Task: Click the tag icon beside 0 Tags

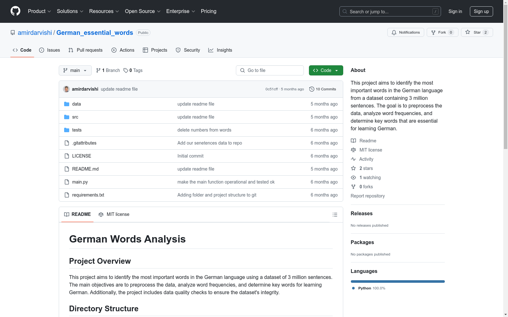Action: coord(126,70)
